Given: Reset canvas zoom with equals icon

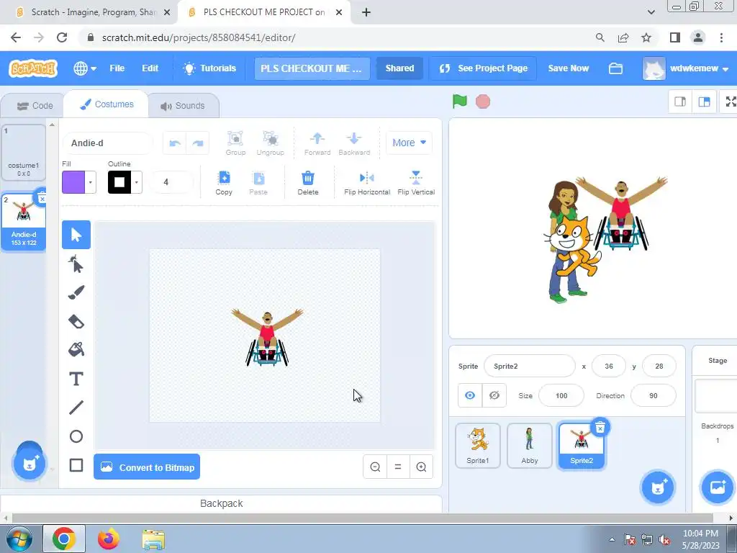Looking at the screenshot, I should (398, 467).
